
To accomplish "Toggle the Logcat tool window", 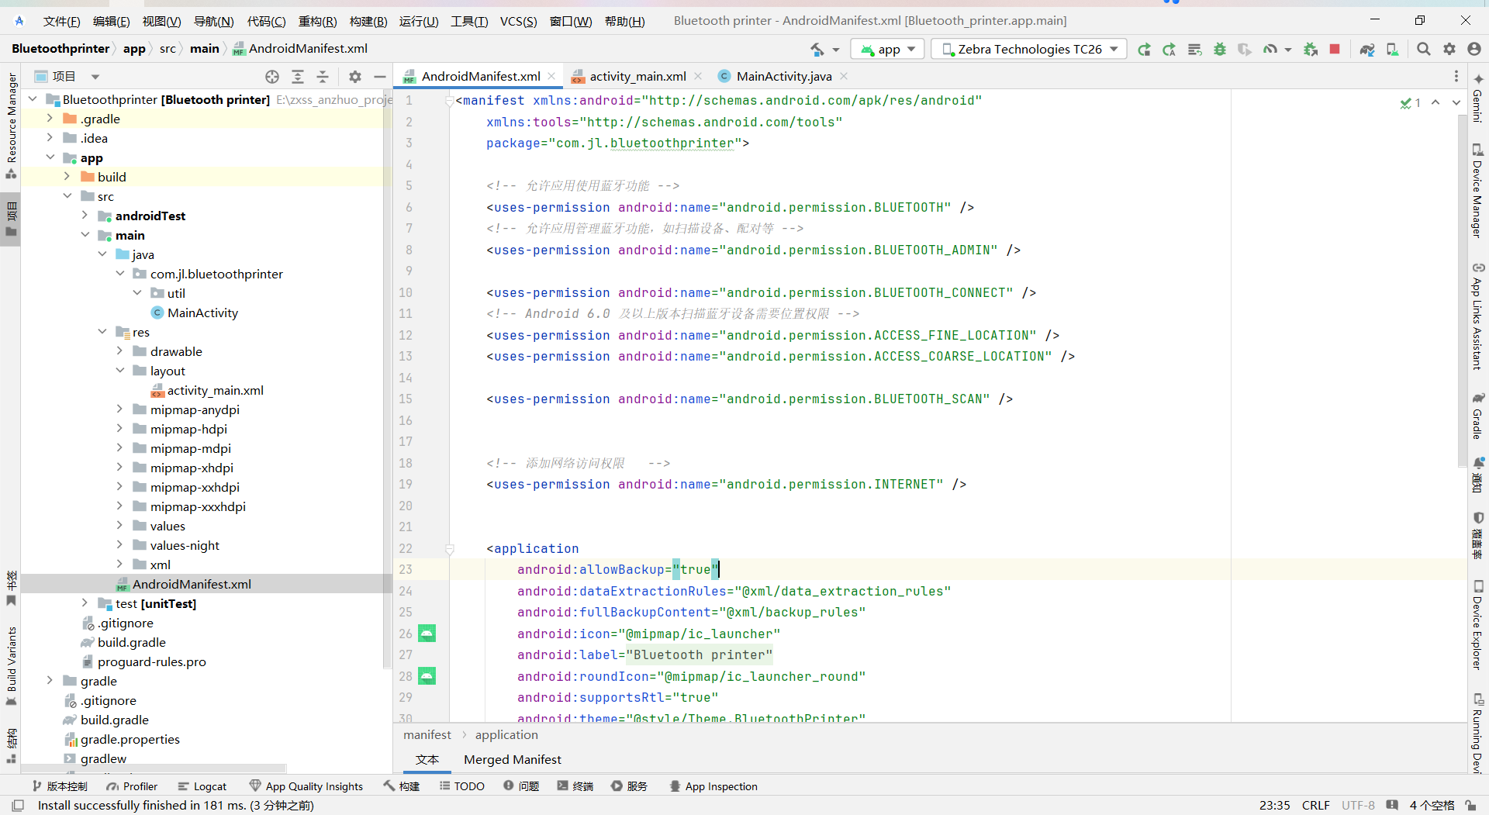I will [202, 786].
